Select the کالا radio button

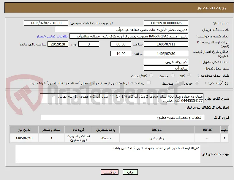(189, 75)
